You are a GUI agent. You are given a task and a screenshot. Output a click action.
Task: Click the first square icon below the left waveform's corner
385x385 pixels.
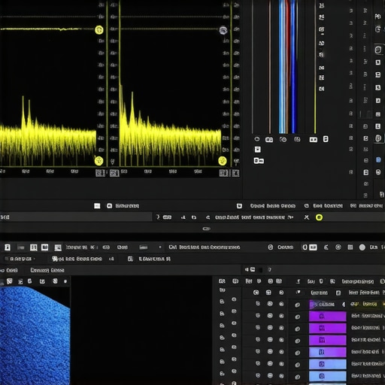100,173
